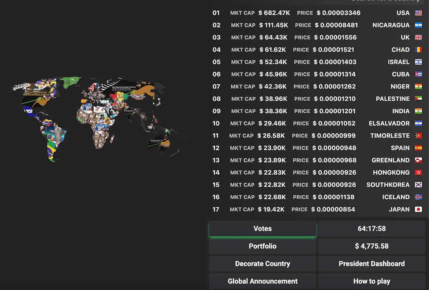Open the How to play guide
429x290 pixels.
[x=372, y=281]
